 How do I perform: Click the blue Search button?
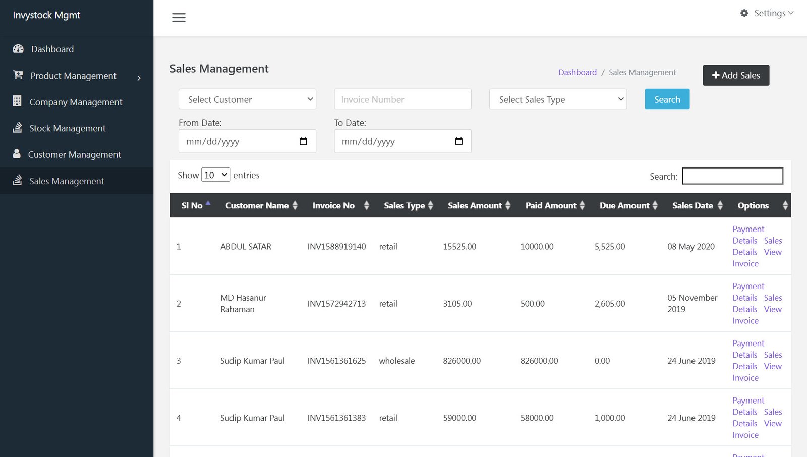click(667, 99)
